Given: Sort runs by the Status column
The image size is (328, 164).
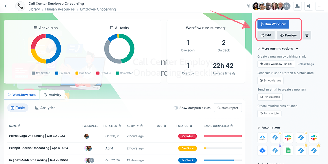Looking at the screenshot, I should click(x=191, y=126).
